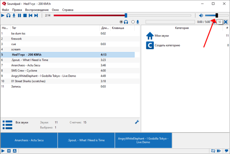
Task: Sort by the Но... number column header
Action: [5, 28]
